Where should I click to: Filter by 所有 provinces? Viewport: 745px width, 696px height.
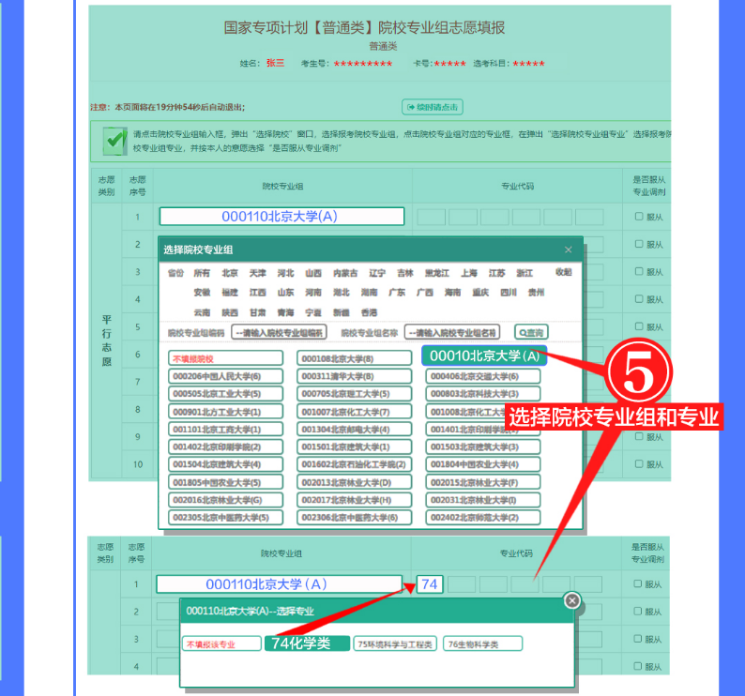(202, 273)
